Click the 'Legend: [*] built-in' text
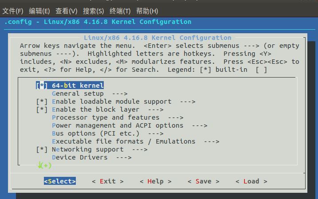 pyautogui.click(x=208, y=70)
